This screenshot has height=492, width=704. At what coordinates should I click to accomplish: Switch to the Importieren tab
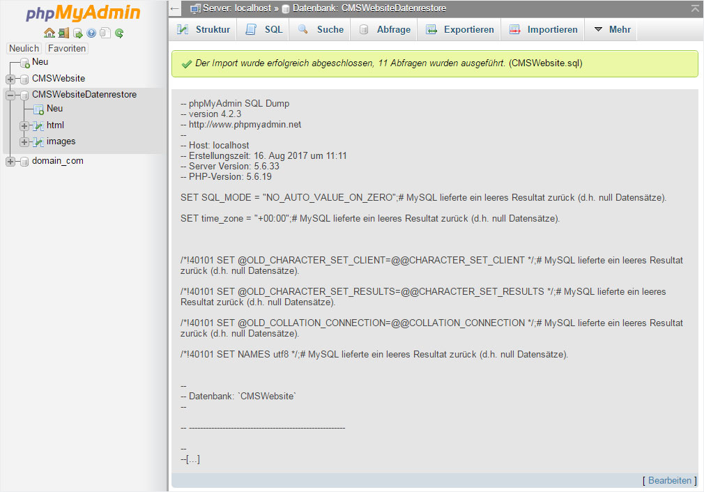tap(544, 30)
